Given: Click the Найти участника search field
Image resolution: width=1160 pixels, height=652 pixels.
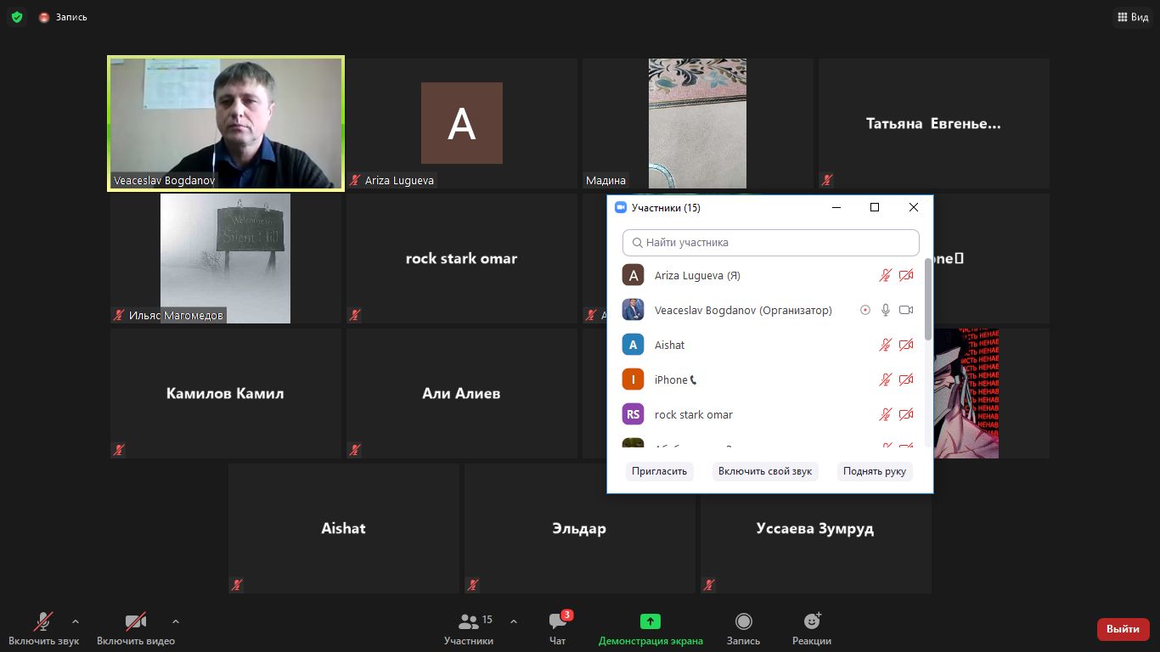Looking at the screenshot, I should (x=771, y=242).
